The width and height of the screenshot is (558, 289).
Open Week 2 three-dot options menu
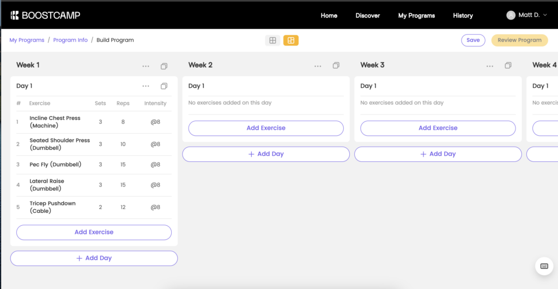[x=318, y=66]
